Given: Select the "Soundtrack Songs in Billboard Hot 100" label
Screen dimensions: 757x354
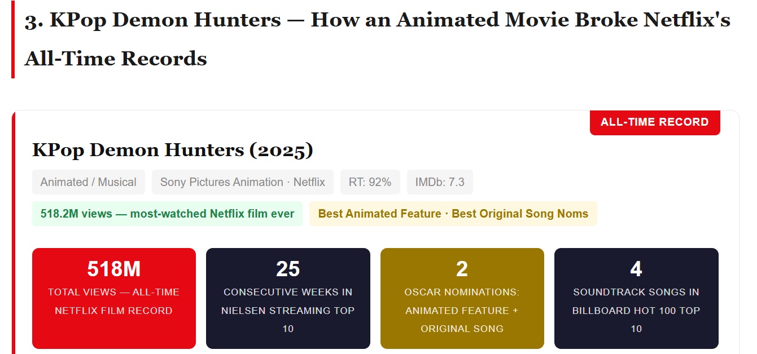Looking at the screenshot, I should click(636, 310).
